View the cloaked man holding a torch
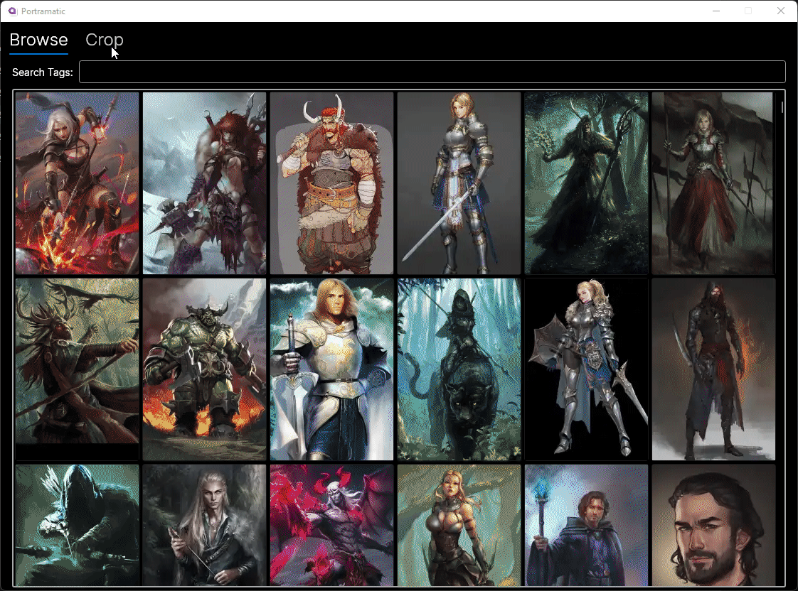Viewport: 798px width, 591px height. pyautogui.click(x=586, y=526)
